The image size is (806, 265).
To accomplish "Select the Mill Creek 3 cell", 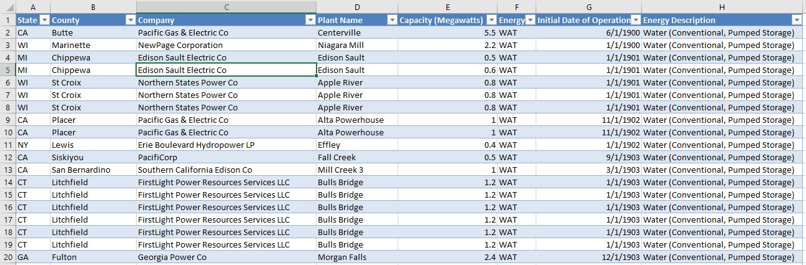I will (x=357, y=170).
